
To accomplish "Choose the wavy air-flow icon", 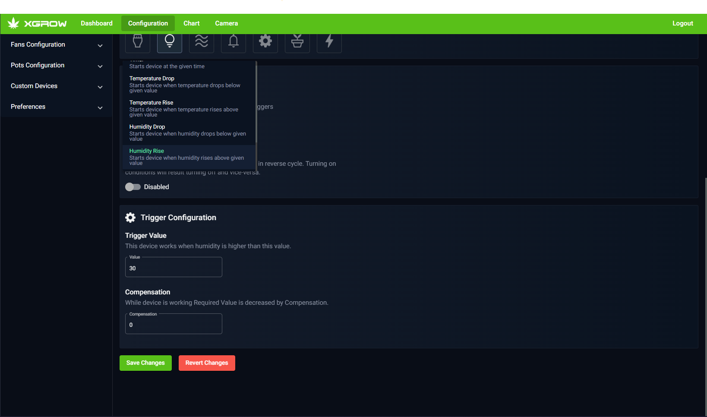I will [202, 42].
